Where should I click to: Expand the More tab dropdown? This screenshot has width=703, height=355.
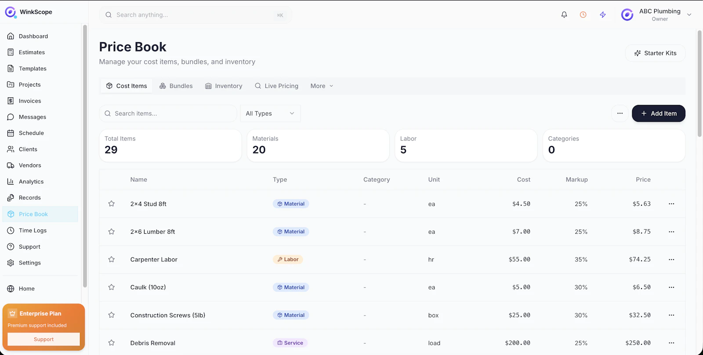[x=322, y=86]
